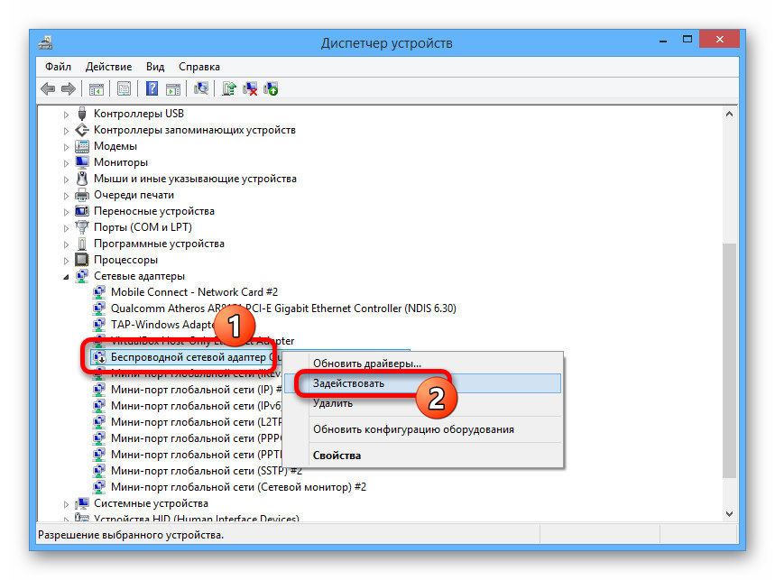Click the network icon beside Сетевые адаптеры

click(x=82, y=276)
